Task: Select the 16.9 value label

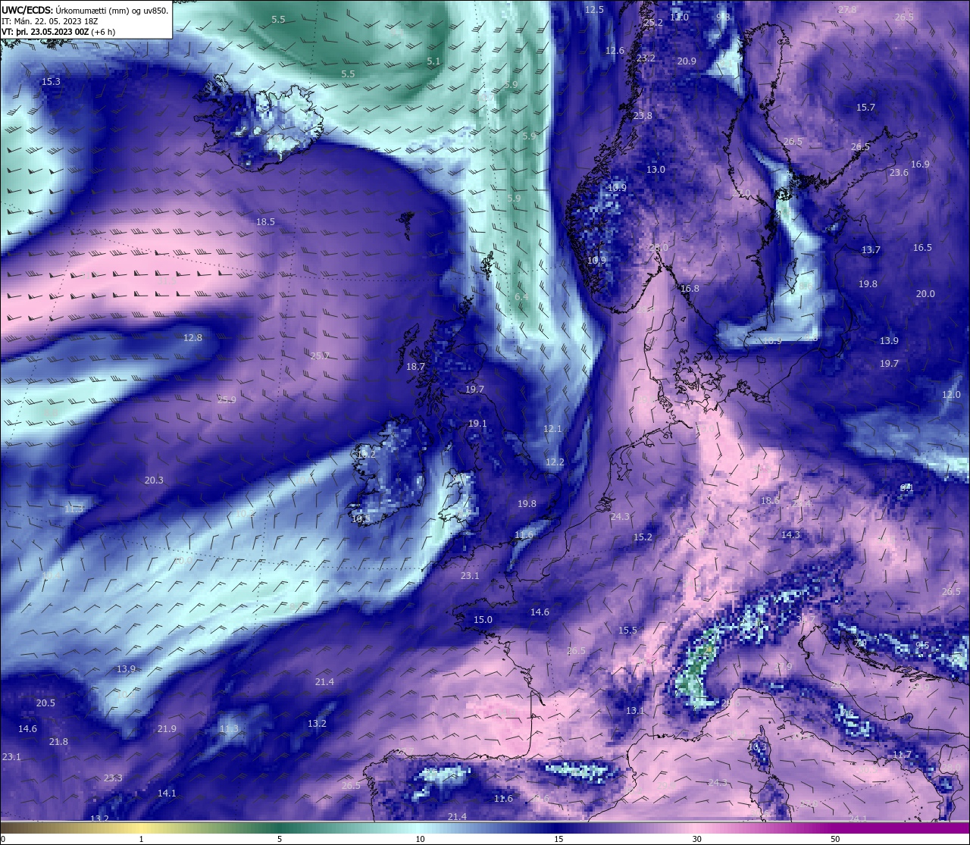Action: [920, 164]
